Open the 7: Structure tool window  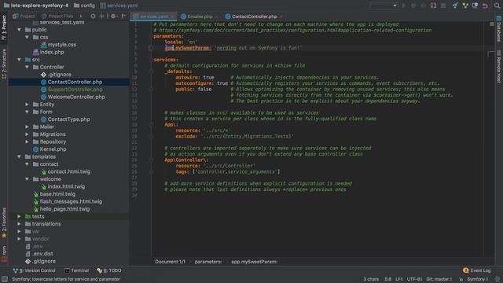(4, 64)
